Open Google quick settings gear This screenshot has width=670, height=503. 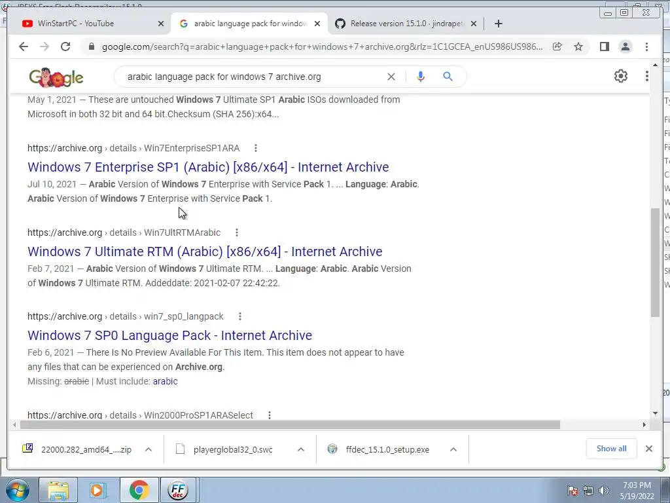[x=621, y=76]
